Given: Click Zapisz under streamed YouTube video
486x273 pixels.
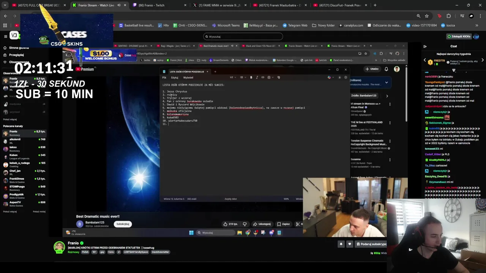Looking at the screenshot, I should (283, 224).
